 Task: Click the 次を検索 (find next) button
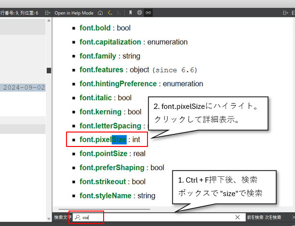(x=273, y=217)
